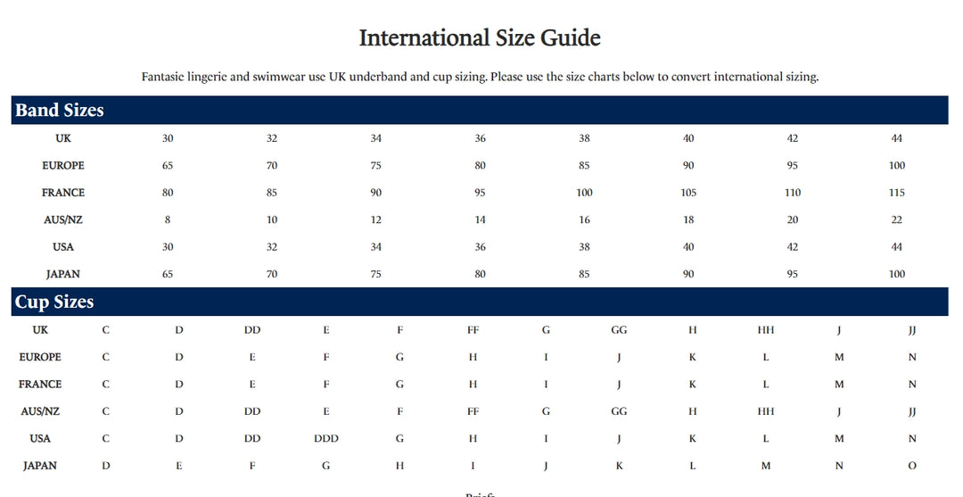Image resolution: width=963 pixels, height=497 pixels.
Task: Click FRANCE band size 105
Action: point(688,193)
